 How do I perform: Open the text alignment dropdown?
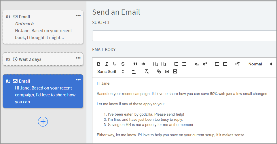click(x=134, y=71)
